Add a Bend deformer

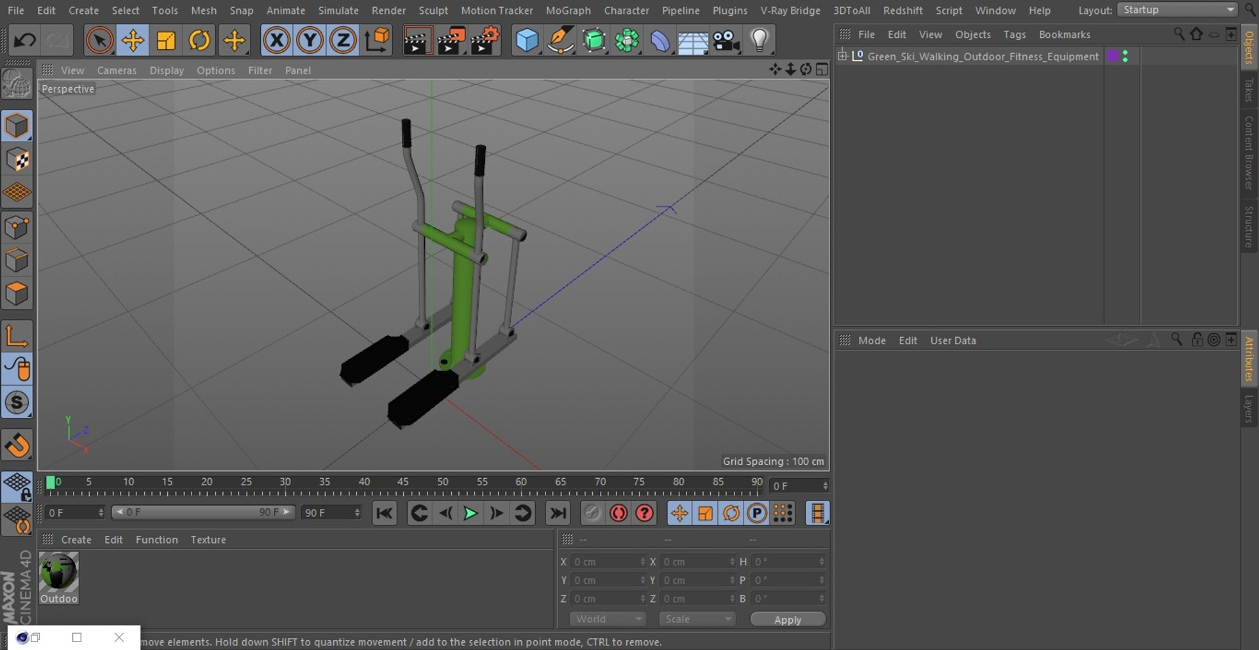click(x=660, y=41)
